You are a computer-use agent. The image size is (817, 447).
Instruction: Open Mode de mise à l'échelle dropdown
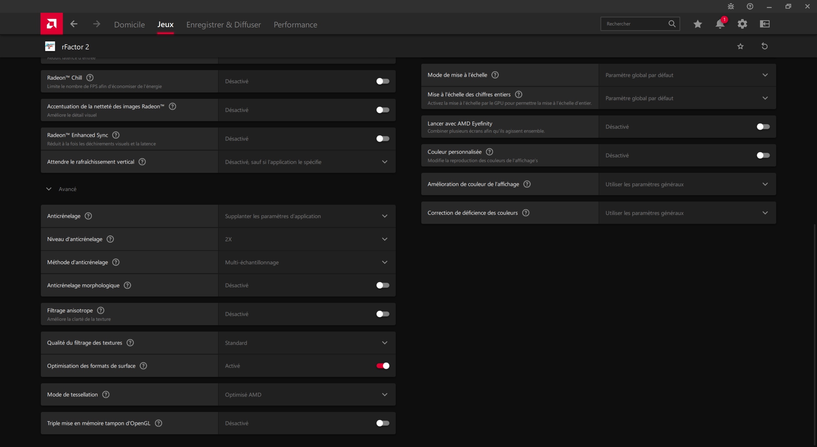687,75
